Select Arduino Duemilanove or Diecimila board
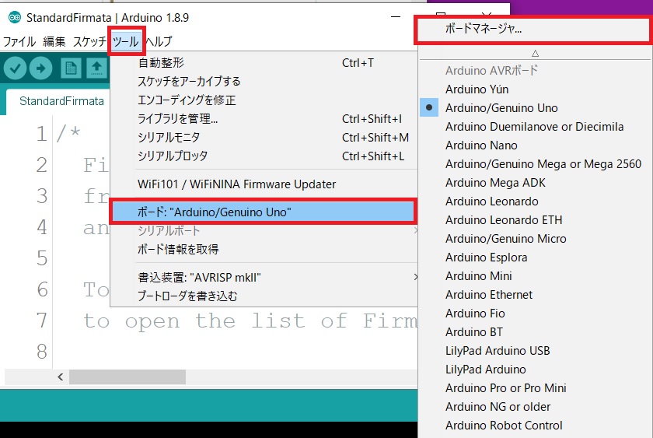The width and height of the screenshot is (653, 438). (536, 127)
